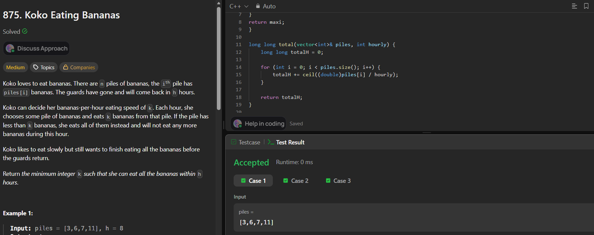Click the Help in coding avatar icon
594x235 pixels.
[238, 123]
